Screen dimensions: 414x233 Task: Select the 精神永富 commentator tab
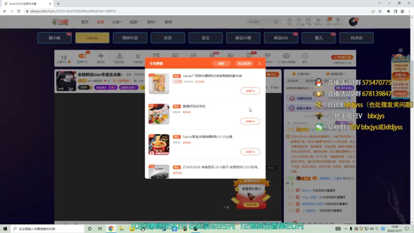click(130, 38)
